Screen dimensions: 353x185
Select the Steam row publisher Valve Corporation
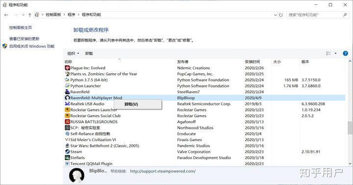pos(194,152)
